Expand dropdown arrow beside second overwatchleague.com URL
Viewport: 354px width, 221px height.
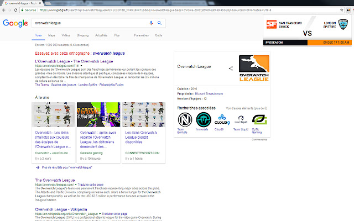coord(76,185)
